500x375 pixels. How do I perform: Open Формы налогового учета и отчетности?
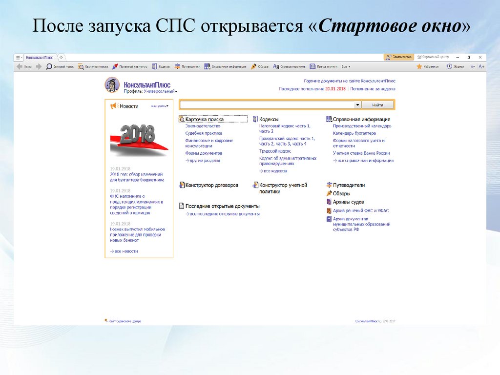click(359, 143)
